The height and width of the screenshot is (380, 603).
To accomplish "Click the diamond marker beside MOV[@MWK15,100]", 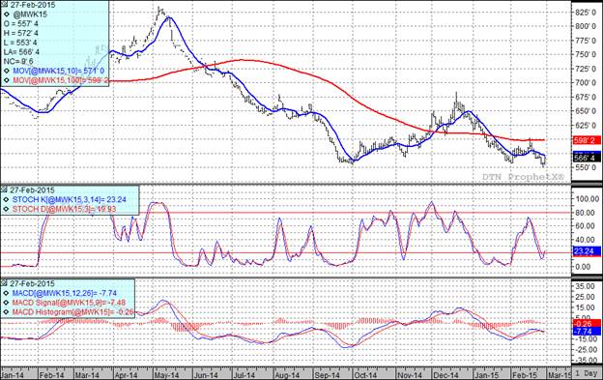I will (7, 81).
